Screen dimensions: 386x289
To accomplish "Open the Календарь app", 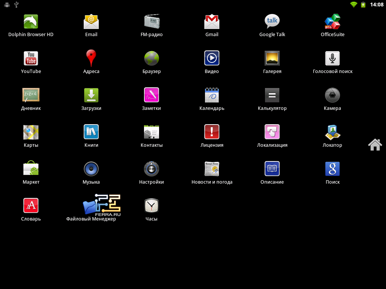I will 212,96.
